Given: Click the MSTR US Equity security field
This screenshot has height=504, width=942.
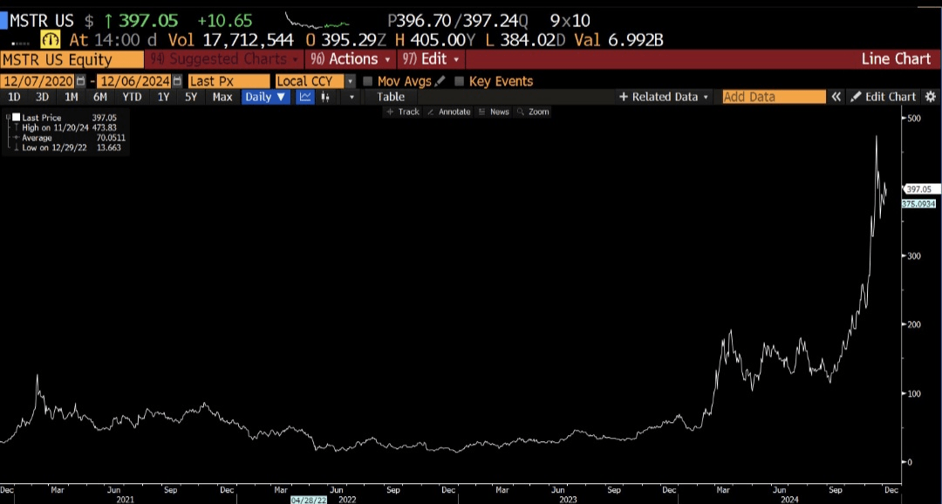Looking at the screenshot, I should click(x=72, y=59).
